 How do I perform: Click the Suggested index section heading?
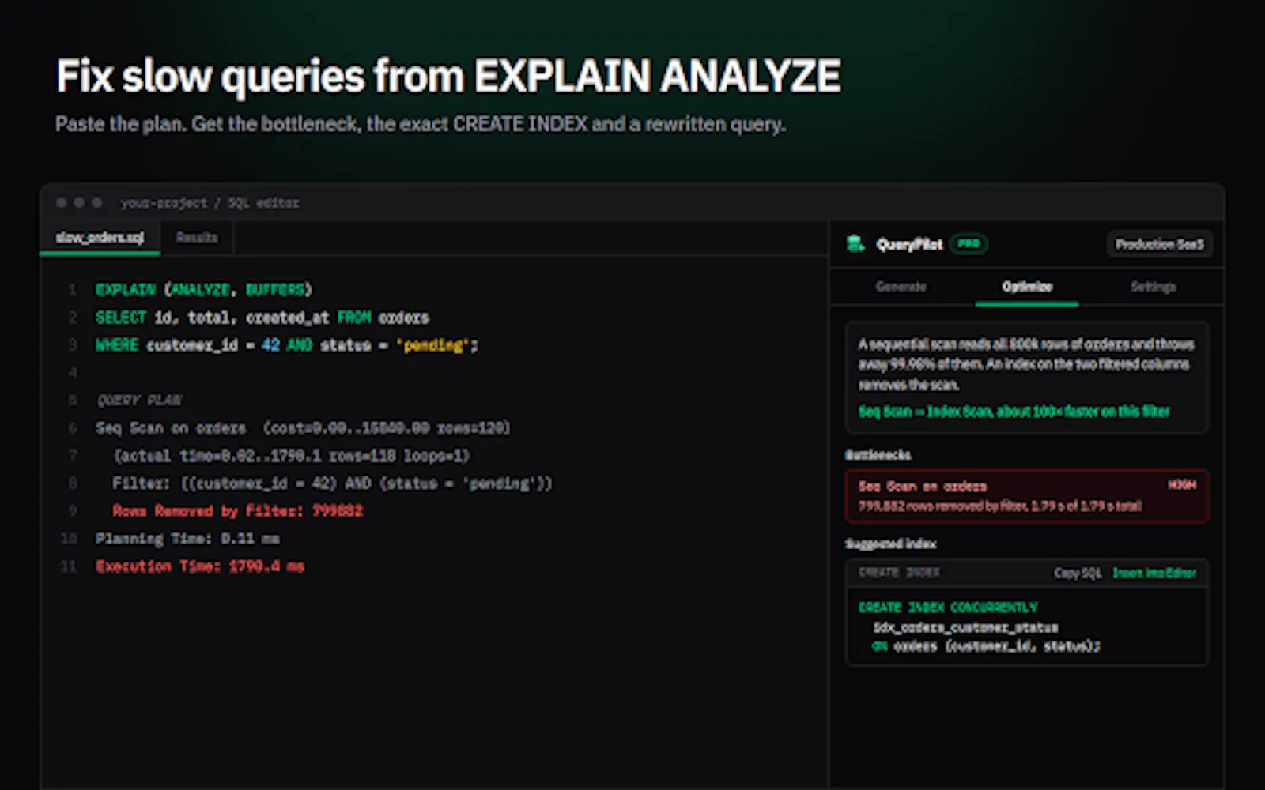pyautogui.click(x=890, y=544)
